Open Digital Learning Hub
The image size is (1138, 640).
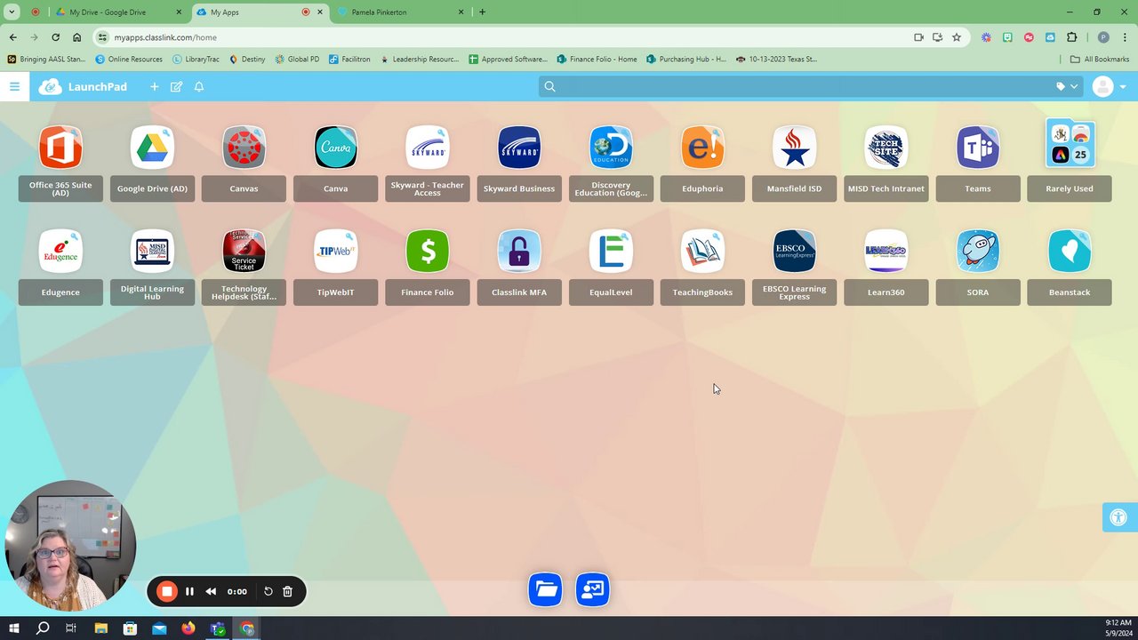tap(152, 252)
